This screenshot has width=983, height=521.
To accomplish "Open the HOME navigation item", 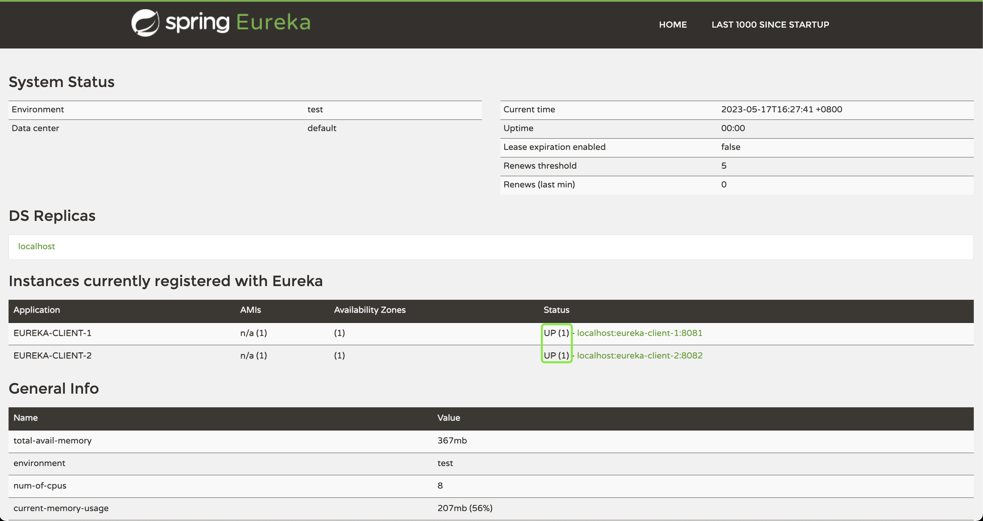I will click(673, 25).
